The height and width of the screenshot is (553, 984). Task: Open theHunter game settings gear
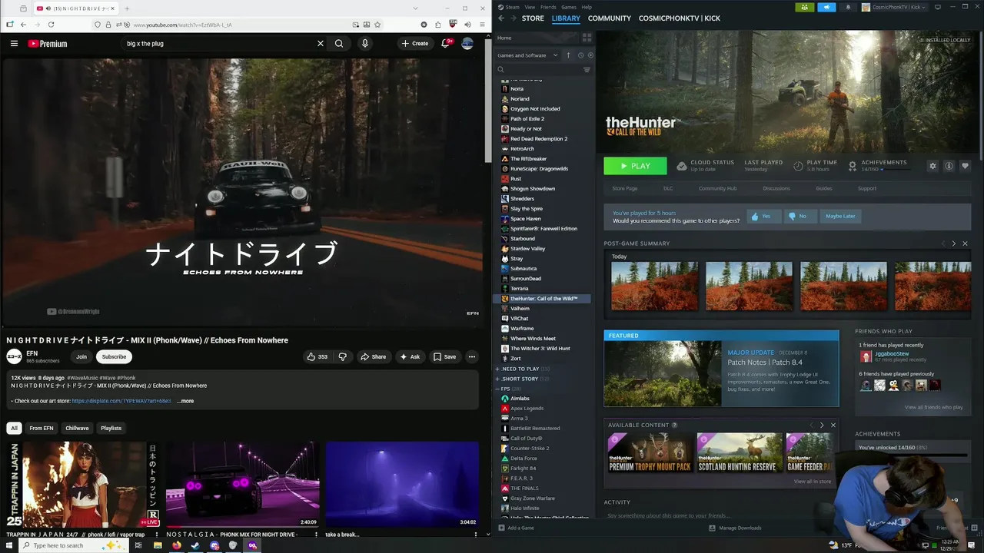pos(932,166)
